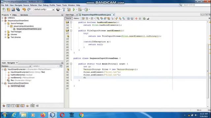Screen dimensions: 211x118
Task: Click the Shift Line Right icon
Action: click(132, 18)
